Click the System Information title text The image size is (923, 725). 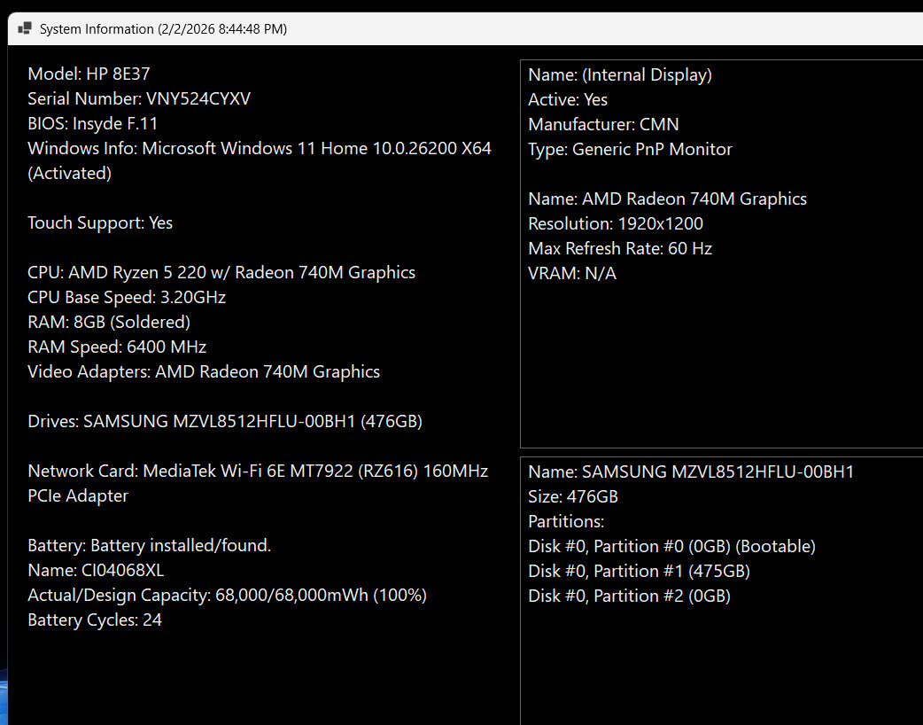(x=163, y=29)
